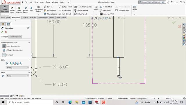Select the Ø15.00 diameter dimension
Screen dimensions: 186x105
point(60,67)
